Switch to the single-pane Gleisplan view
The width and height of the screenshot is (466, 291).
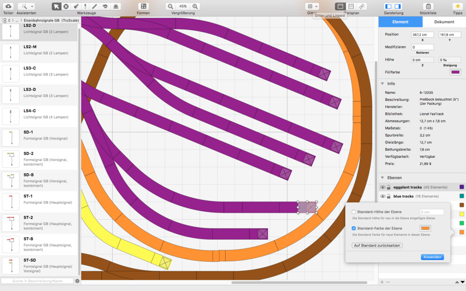(340, 6)
